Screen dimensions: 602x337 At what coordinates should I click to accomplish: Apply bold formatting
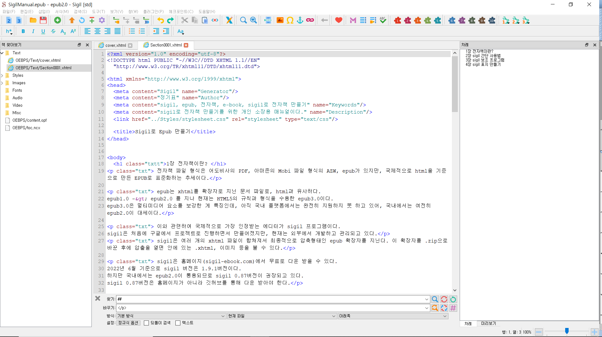point(23,31)
